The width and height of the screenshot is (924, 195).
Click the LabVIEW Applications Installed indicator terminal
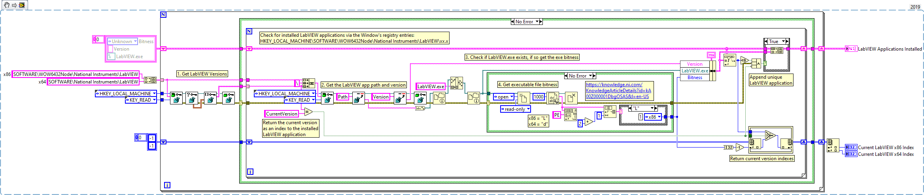tap(851, 49)
